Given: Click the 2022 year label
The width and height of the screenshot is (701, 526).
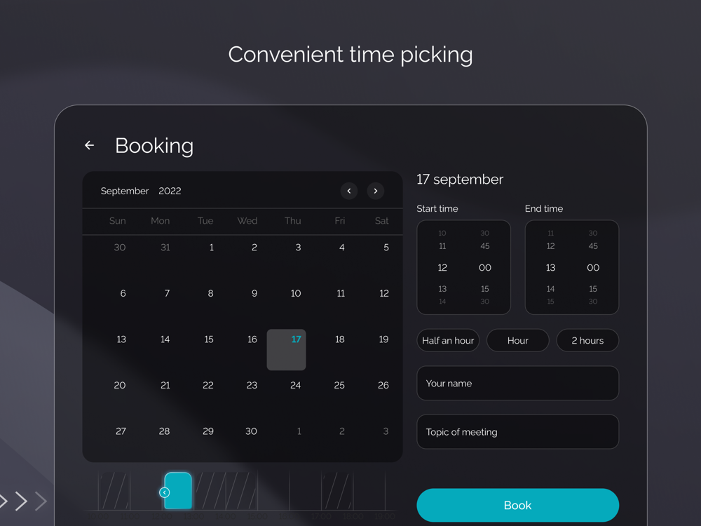Looking at the screenshot, I should (x=170, y=191).
